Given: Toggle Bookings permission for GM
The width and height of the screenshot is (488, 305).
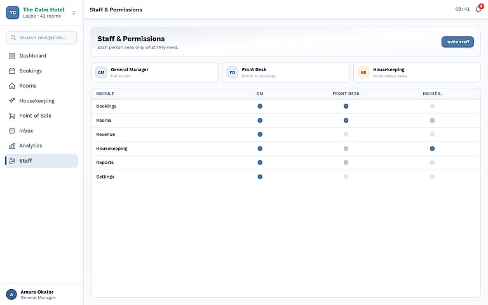Looking at the screenshot, I should pyautogui.click(x=260, y=107).
